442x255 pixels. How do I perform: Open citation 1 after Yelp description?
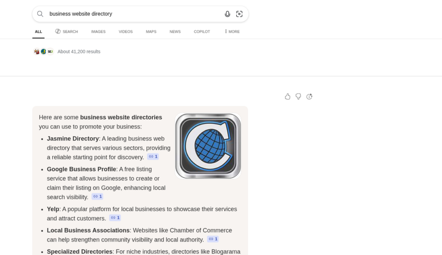115,217
